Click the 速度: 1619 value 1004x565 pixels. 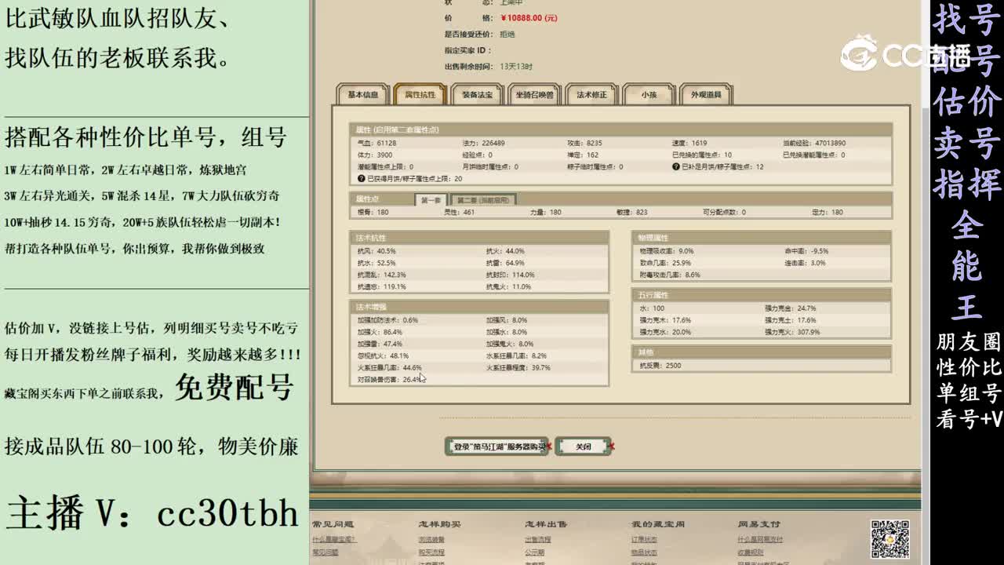click(689, 144)
